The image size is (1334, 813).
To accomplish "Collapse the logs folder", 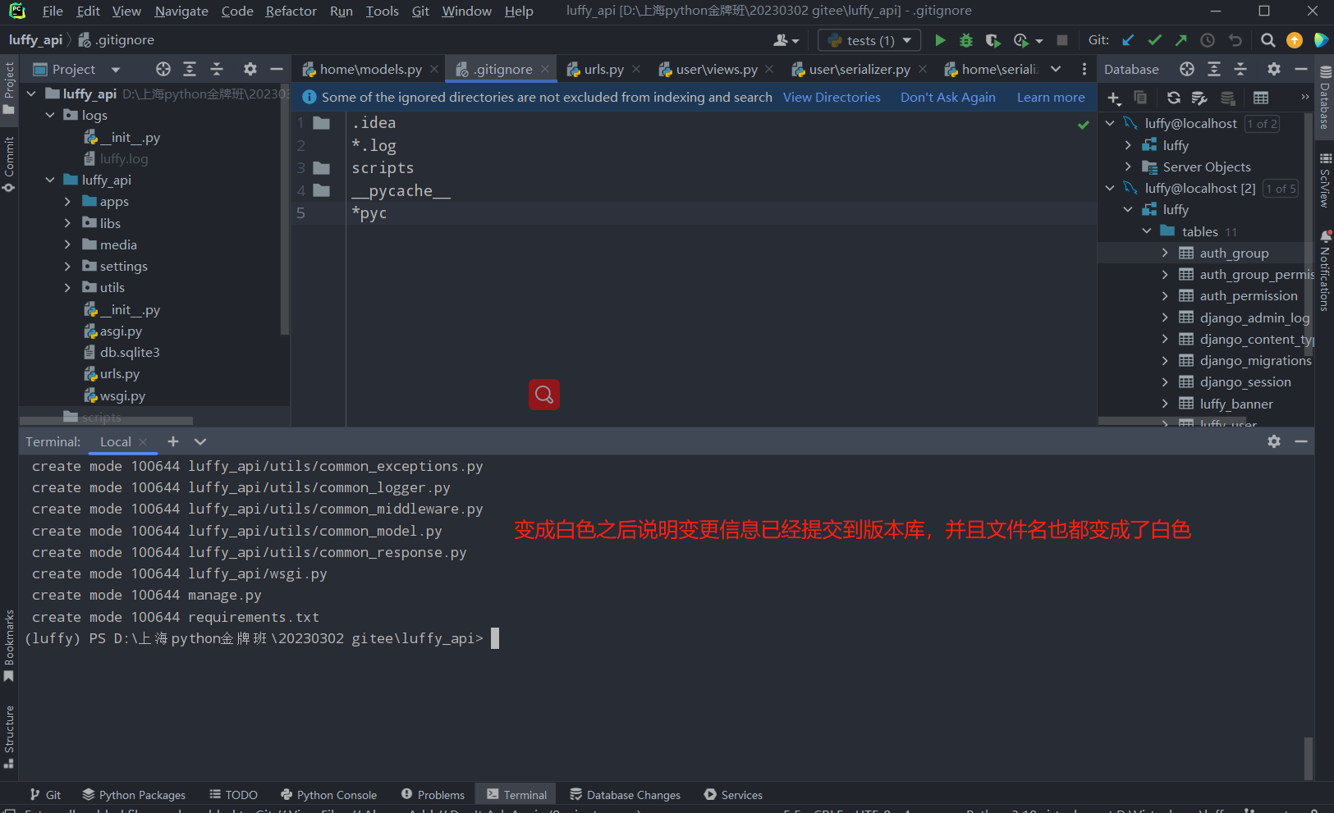I will [50, 116].
